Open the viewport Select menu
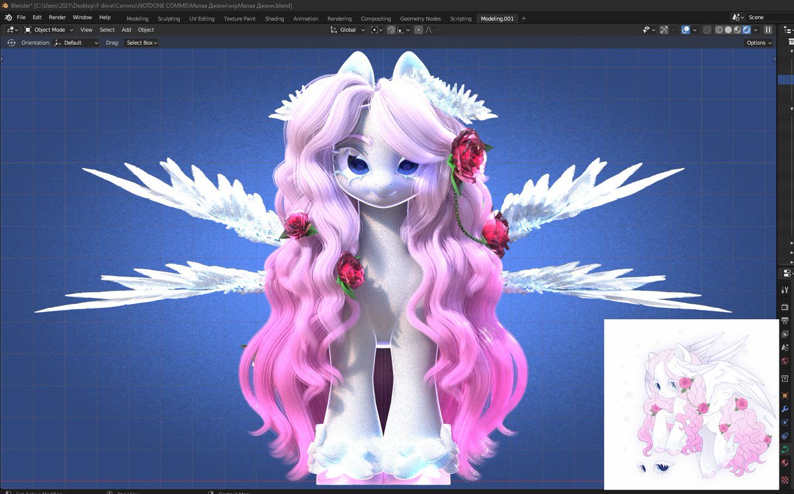 (107, 30)
